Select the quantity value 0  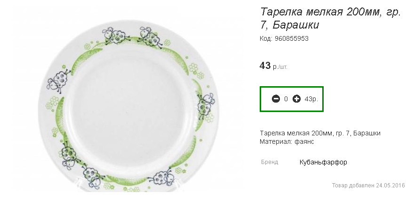coord(286,99)
